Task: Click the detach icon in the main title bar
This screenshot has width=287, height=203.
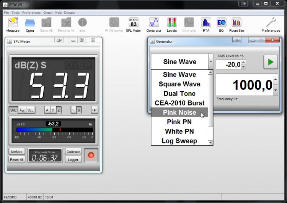Action: [243, 3]
